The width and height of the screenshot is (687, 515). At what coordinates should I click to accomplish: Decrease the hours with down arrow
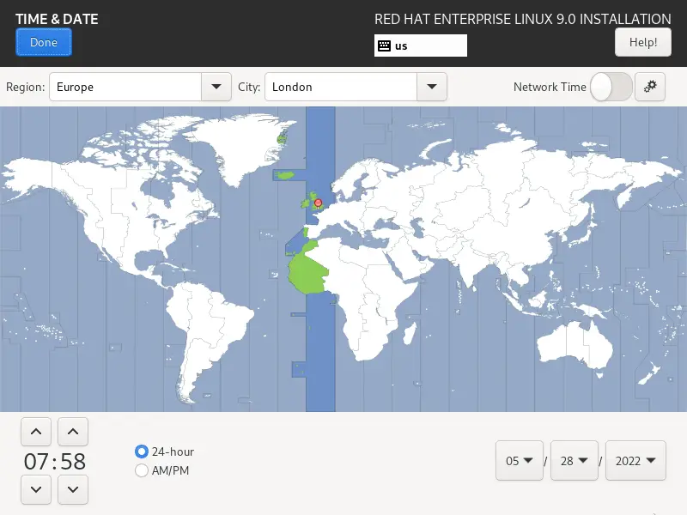click(x=36, y=489)
